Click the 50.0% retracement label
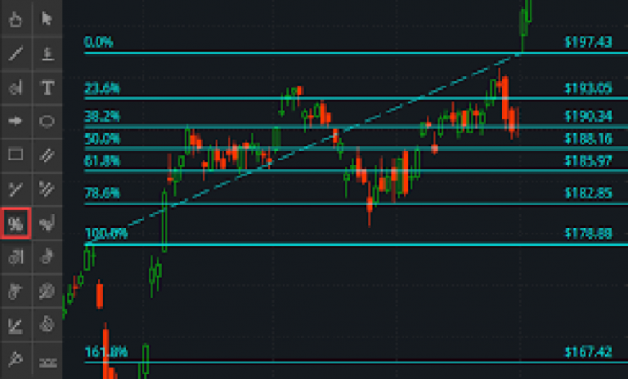 (x=101, y=139)
